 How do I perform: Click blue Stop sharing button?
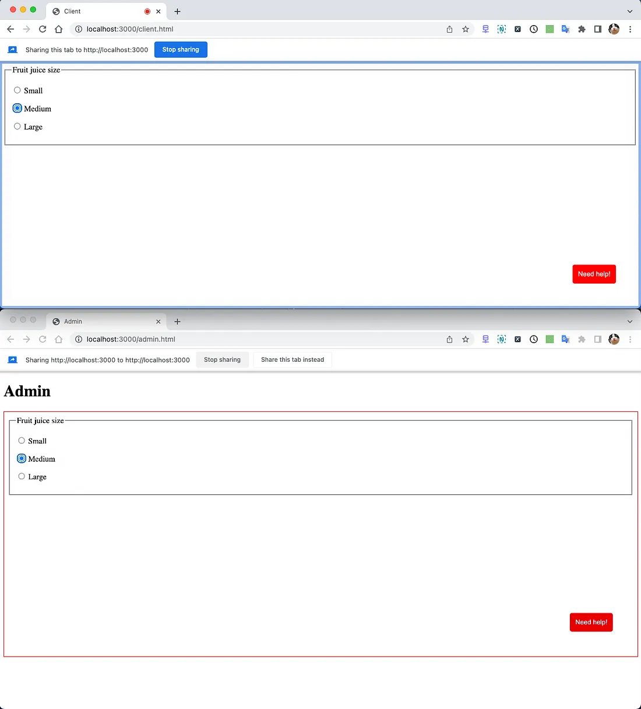[181, 50]
